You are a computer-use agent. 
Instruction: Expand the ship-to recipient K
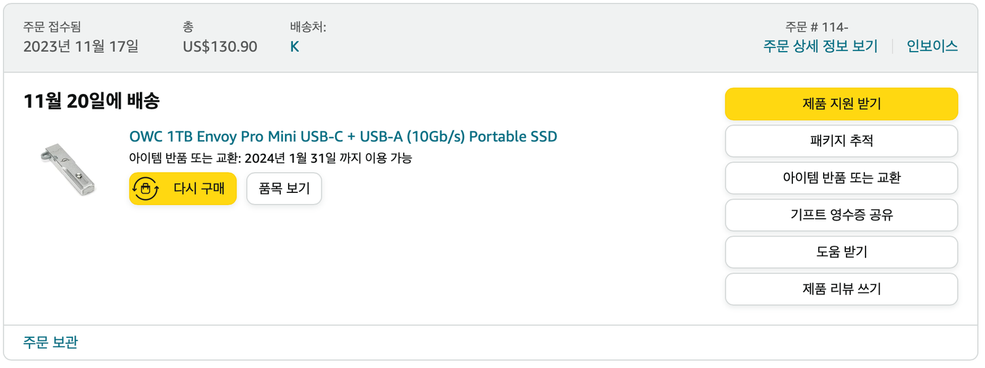pyautogui.click(x=294, y=47)
